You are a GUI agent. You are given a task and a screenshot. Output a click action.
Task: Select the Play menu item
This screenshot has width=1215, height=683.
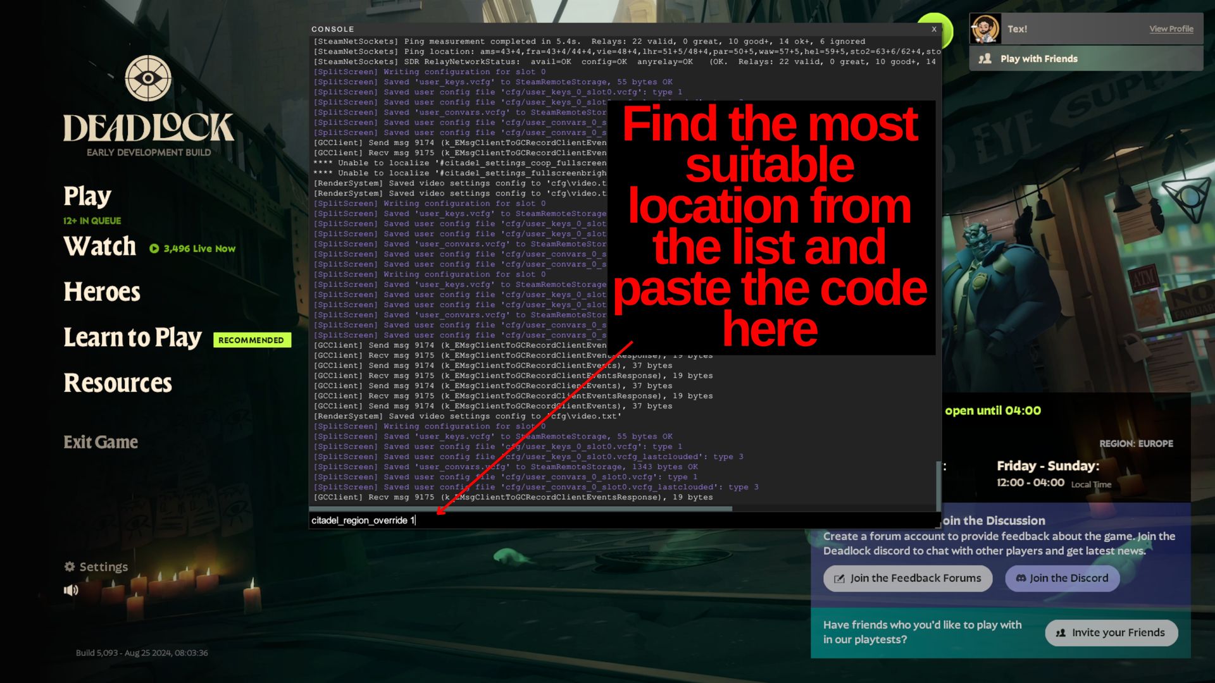coord(87,194)
